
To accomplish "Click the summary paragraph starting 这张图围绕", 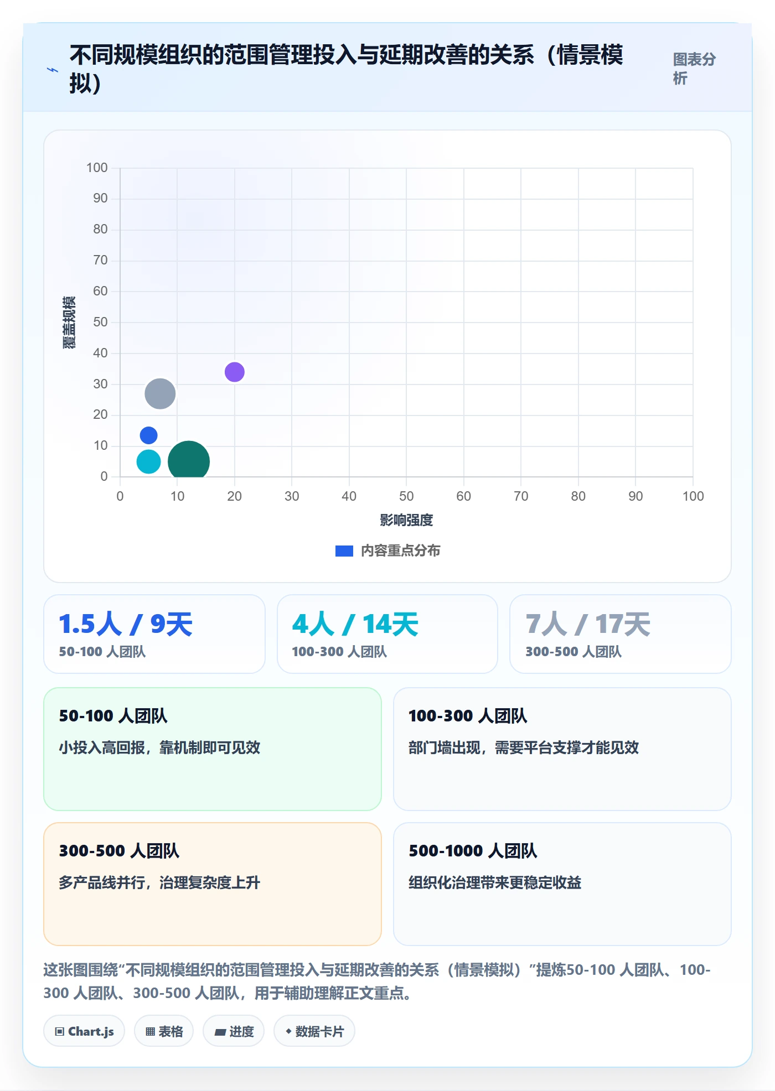I will click(x=377, y=981).
